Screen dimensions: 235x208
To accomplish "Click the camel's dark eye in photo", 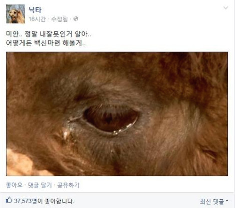I will tap(111, 118).
